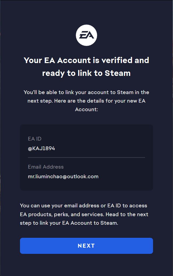Click the "step to link your EA Account" line

click(69, 223)
